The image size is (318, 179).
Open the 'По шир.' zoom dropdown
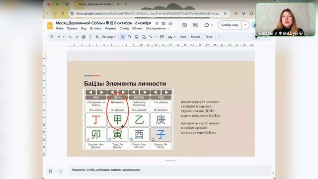[109, 37]
